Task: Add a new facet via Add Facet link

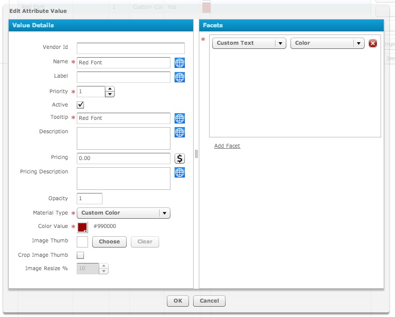Action: coord(227,146)
